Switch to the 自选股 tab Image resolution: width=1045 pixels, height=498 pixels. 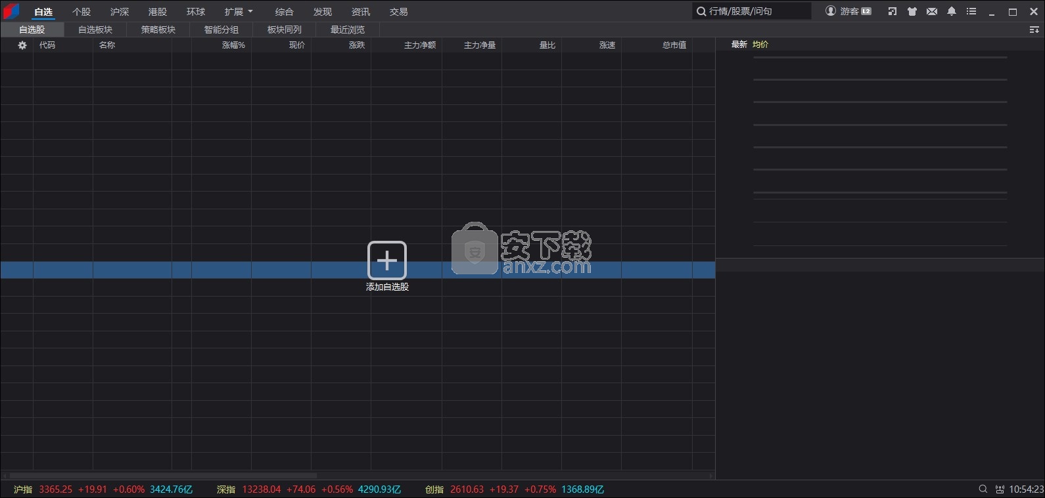click(32, 30)
